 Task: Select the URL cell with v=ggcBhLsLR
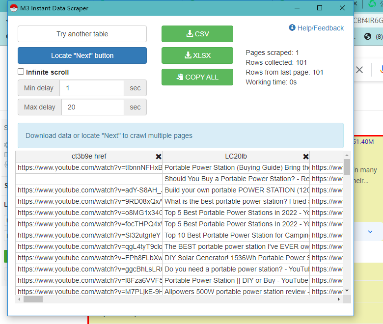tap(89, 269)
